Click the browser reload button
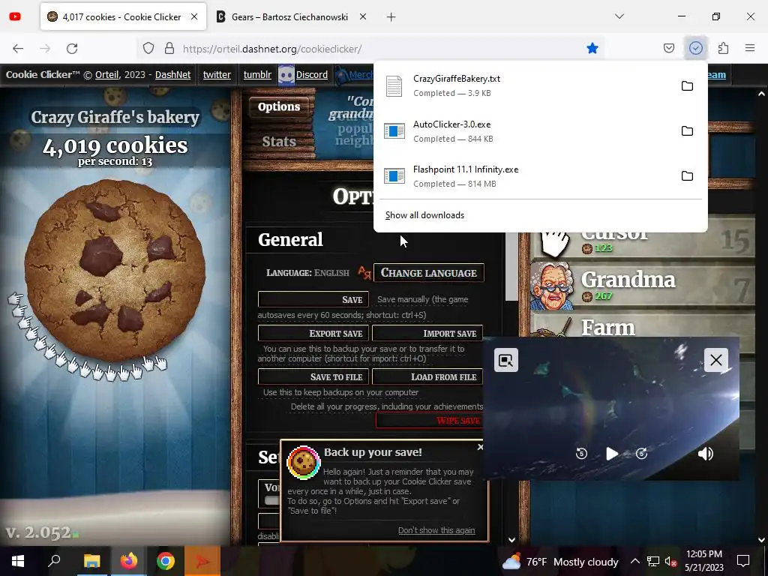The image size is (768, 576). point(72,48)
